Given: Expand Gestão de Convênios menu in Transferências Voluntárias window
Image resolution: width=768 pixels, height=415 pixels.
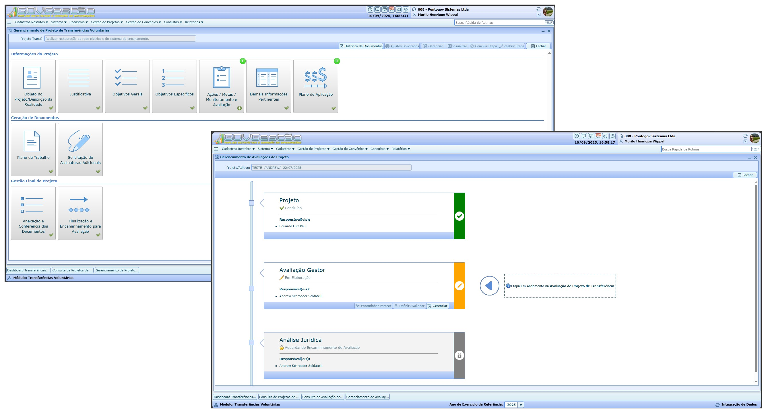Looking at the screenshot, I should [143, 22].
